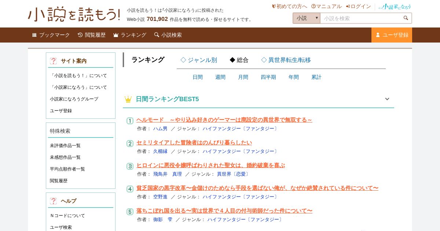Jump to the 日間 ranking
Viewport: 440px width, 231px height.
click(198, 77)
